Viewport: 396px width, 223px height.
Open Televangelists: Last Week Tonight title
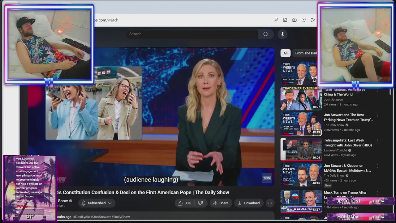click(x=348, y=143)
